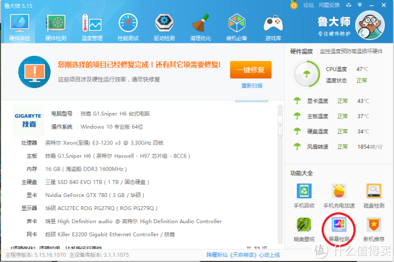Open 屏幕检测 tool
This screenshot has height=262, width=394.
coord(339,229)
